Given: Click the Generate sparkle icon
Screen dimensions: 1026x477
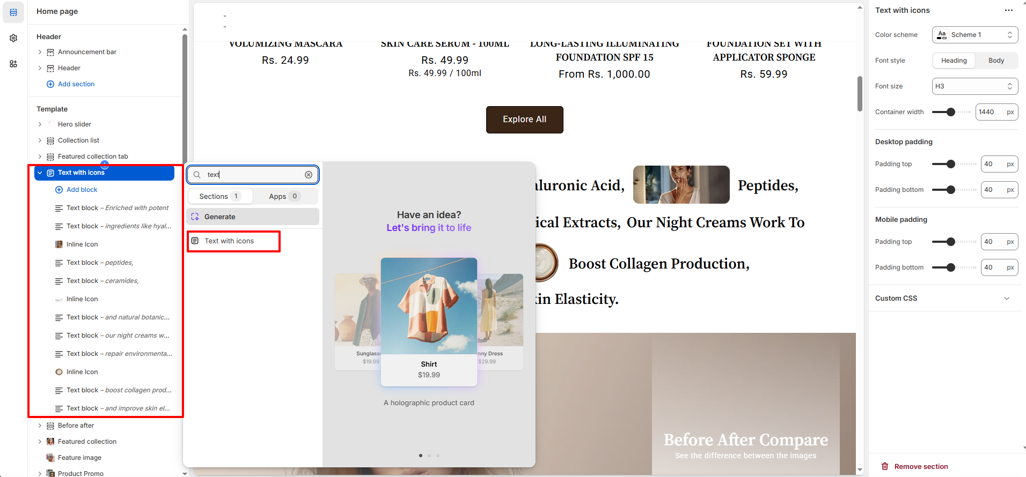Looking at the screenshot, I should click(x=195, y=217).
